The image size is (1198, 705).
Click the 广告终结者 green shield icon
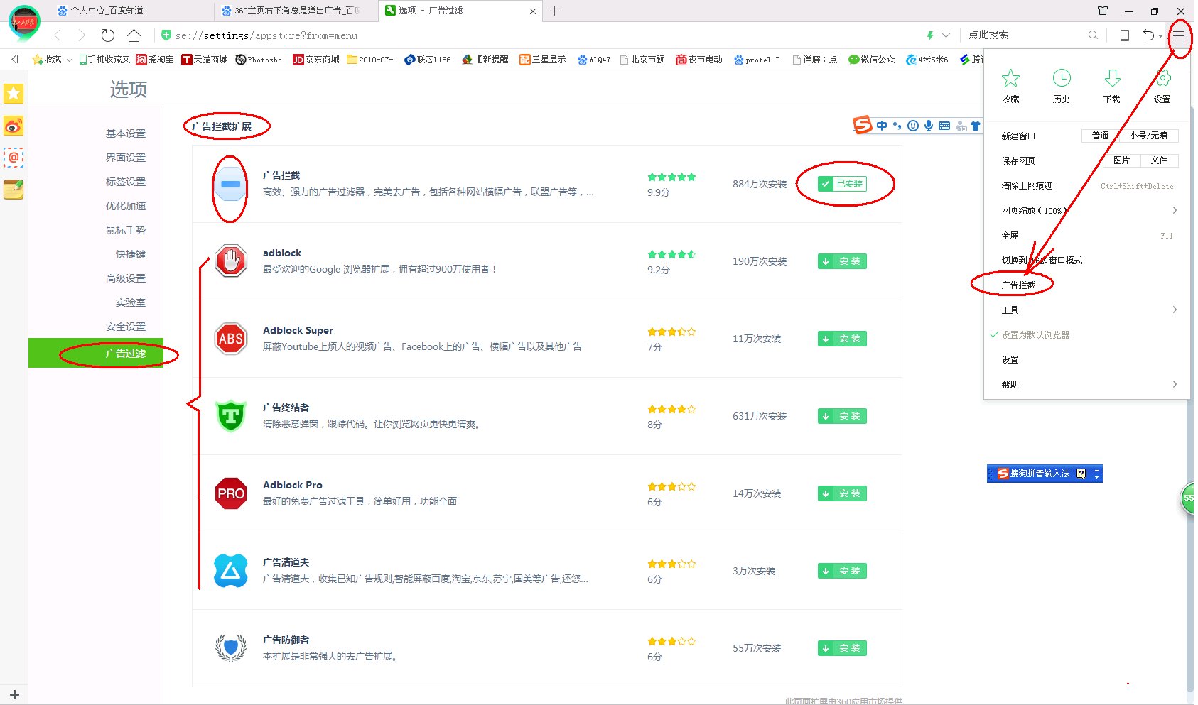point(230,416)
